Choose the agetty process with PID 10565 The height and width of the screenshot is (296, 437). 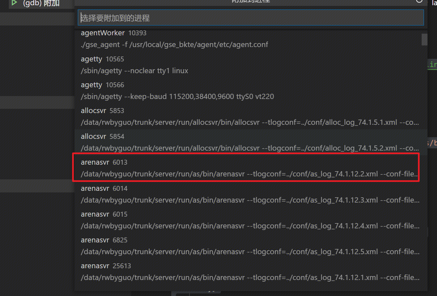coord(102,59)
